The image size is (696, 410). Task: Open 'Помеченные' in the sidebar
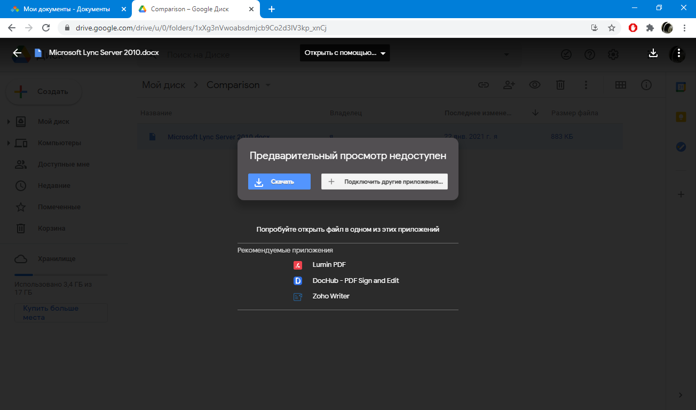tap(59, 207)
